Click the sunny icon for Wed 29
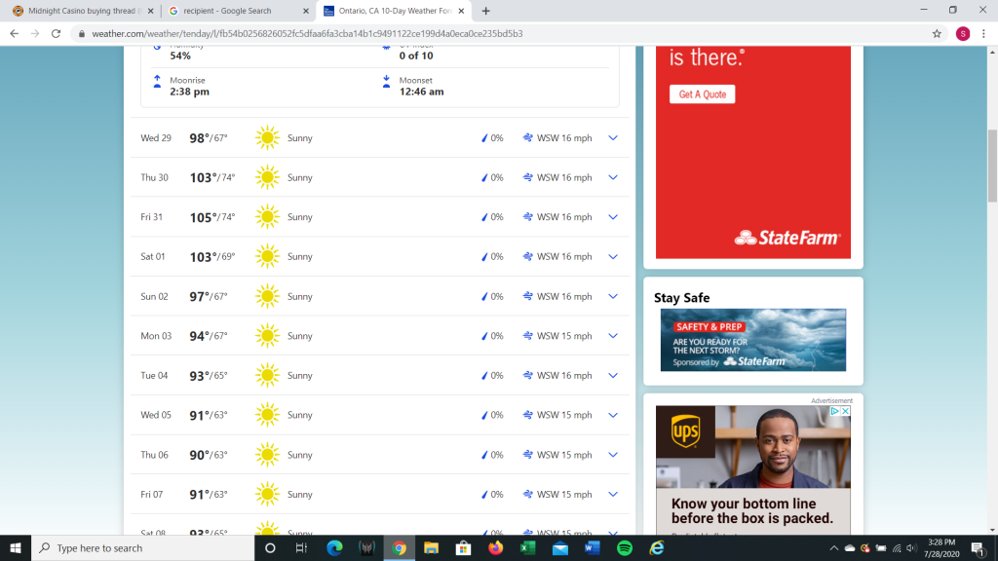998x561 pixels. pyautogui.click(x=267, y=138)
